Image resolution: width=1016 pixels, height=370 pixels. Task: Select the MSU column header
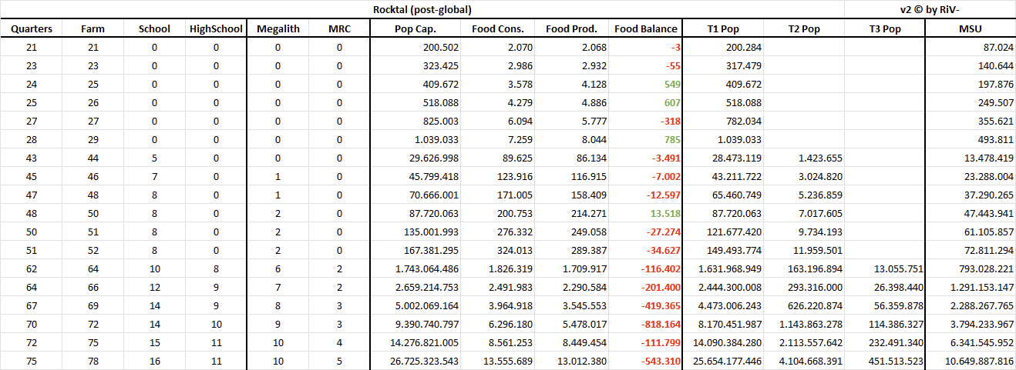pos(970,29)
